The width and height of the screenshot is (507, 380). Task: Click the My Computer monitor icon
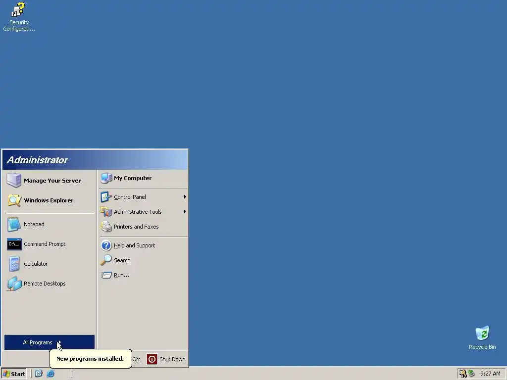click(106, 178)
